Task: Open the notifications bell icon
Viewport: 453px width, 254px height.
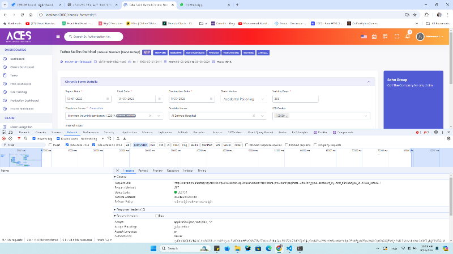Action: click(407, 37)
